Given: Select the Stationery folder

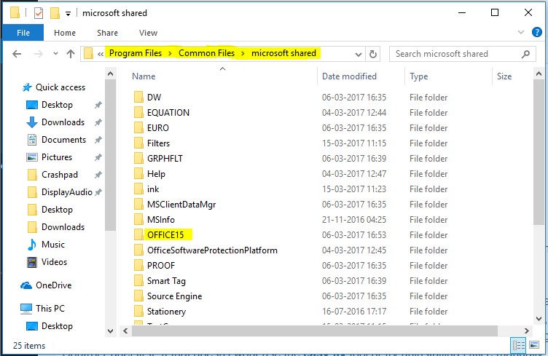Looking at the screenshot, I should point(166,312).
